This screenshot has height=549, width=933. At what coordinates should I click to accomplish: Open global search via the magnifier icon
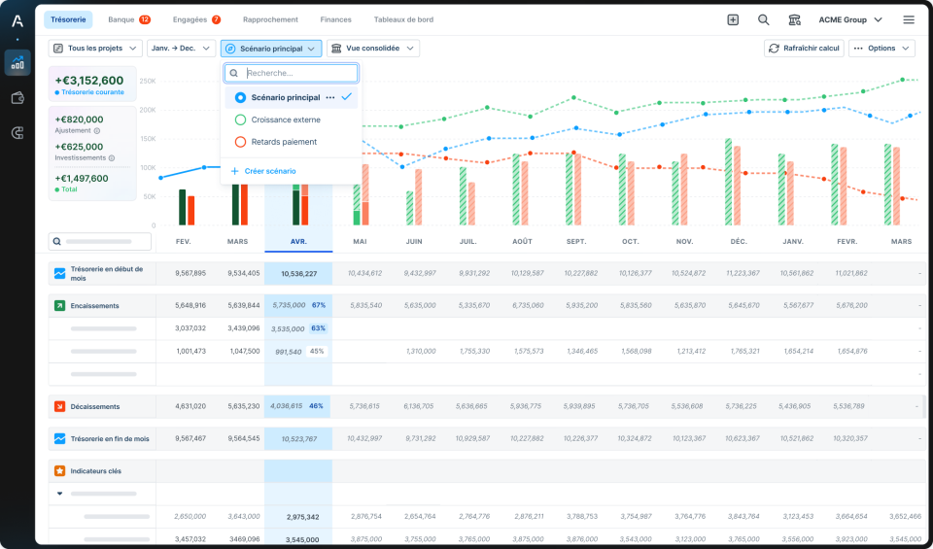[x=764, y=19]
